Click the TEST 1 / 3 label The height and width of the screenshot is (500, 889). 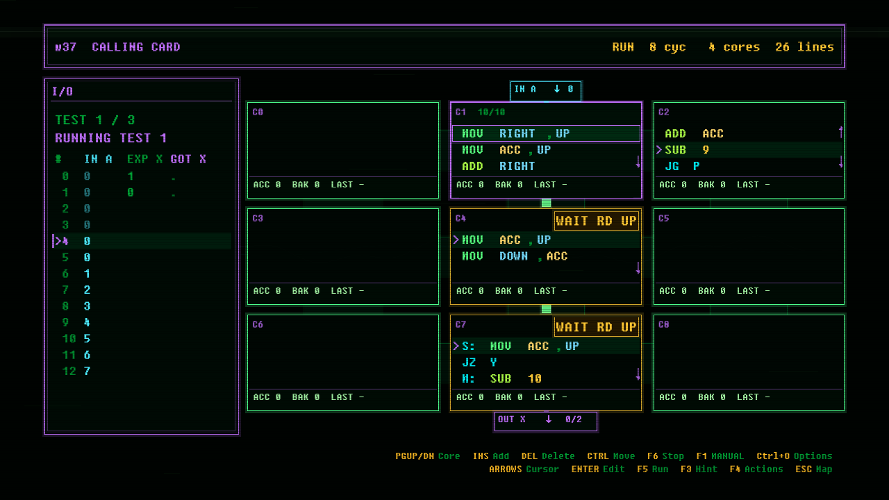pos(95,120)
